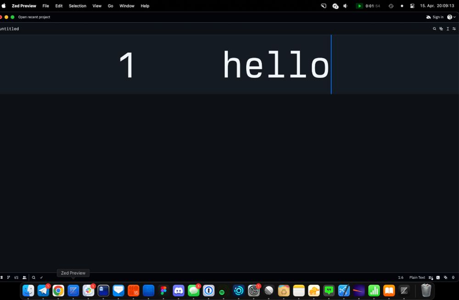This screenshot has width=459, height=300.
Task: Click the Sign in button
Action: pyautogui.click(x=438, y=17)
